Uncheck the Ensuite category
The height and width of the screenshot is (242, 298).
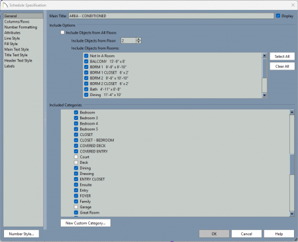pyautogui.click(x=76, y=185)
